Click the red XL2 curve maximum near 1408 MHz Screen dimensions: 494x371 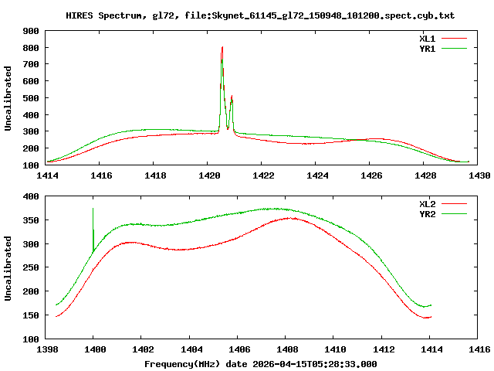(x=289, y=218)
